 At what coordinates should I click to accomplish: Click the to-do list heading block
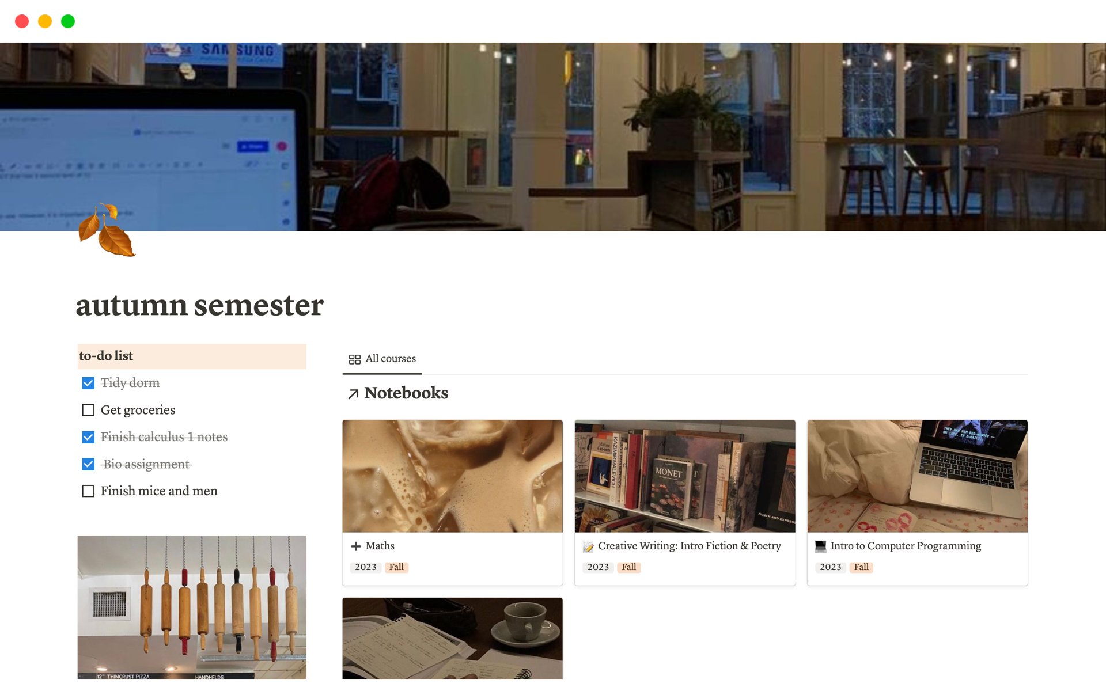tap(192, 356)
